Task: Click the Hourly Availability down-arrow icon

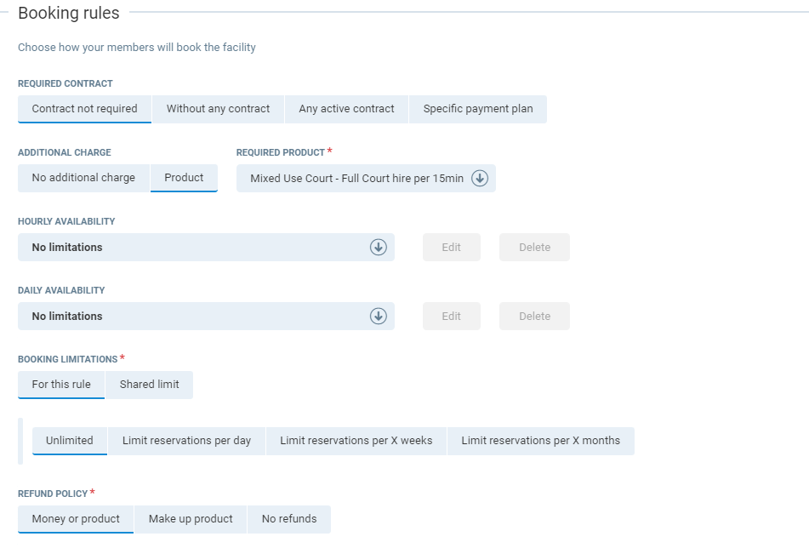Action: tap(379, 248)
